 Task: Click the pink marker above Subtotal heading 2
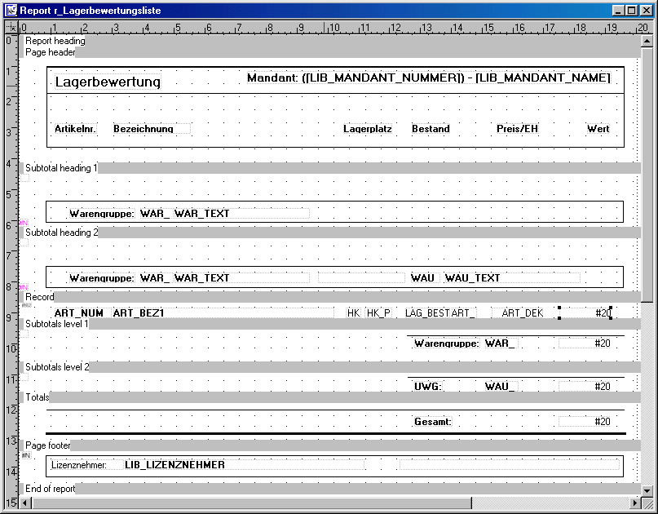click(24, 222)
